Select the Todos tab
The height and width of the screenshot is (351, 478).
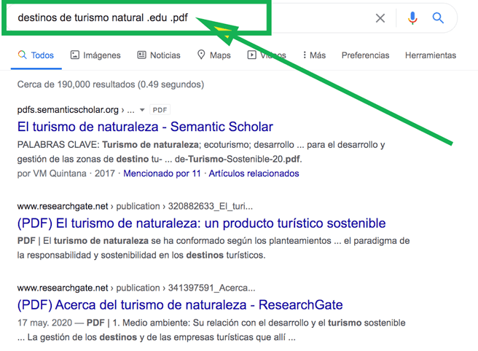point(36,55)
